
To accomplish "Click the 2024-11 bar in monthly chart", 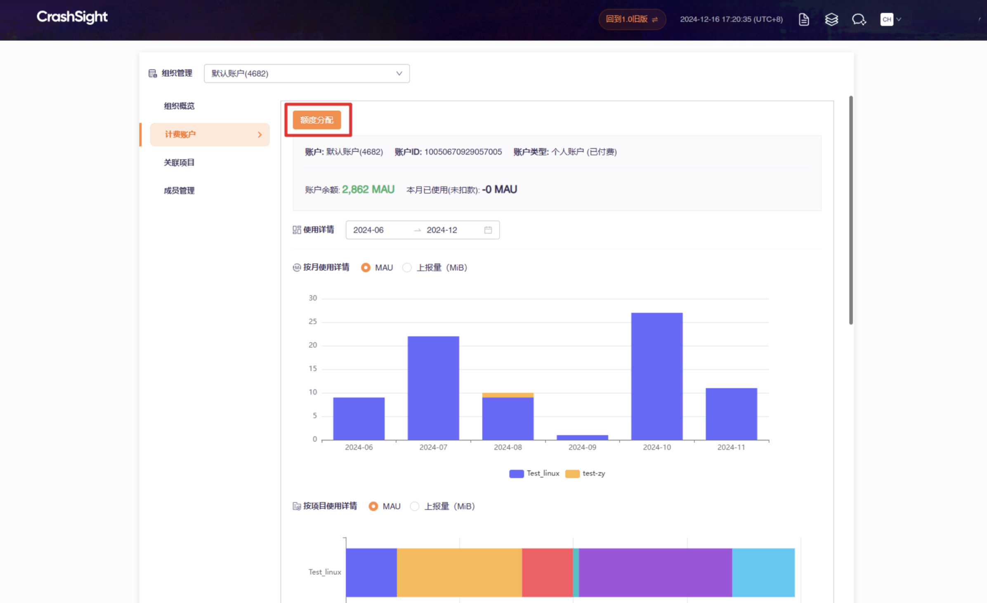I will pyautogui.click(x=731, y=414).
